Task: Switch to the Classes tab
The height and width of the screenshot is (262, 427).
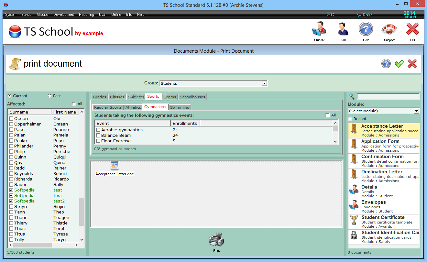Action: [117, 97]
